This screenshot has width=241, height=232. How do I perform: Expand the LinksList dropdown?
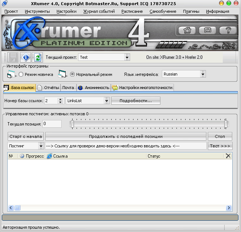pos(106,101)
